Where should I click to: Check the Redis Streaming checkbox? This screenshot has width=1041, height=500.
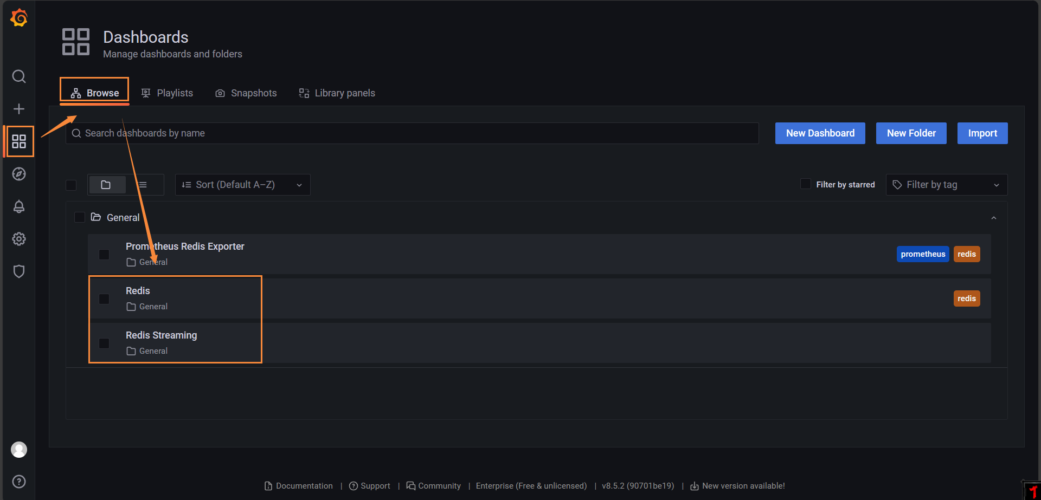[x=104, y=343]
